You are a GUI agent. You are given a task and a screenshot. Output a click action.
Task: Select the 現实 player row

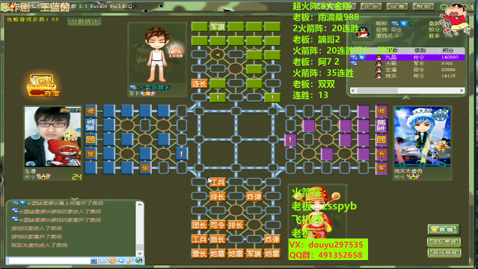pos(407,76)
